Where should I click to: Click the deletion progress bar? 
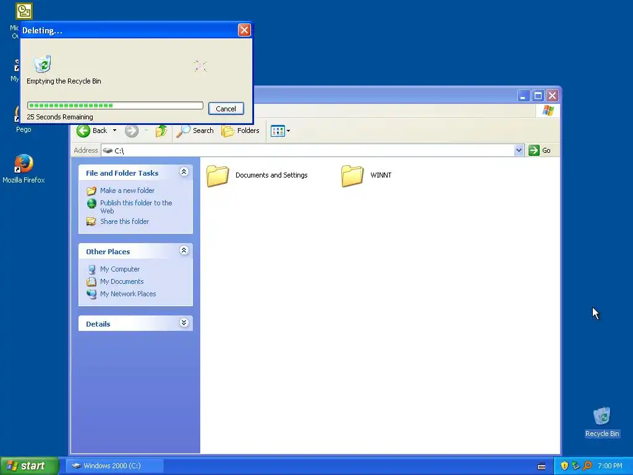115,105
